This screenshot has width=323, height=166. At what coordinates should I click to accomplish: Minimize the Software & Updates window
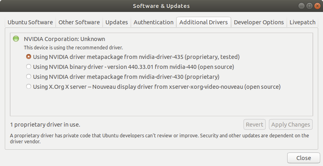302,6
